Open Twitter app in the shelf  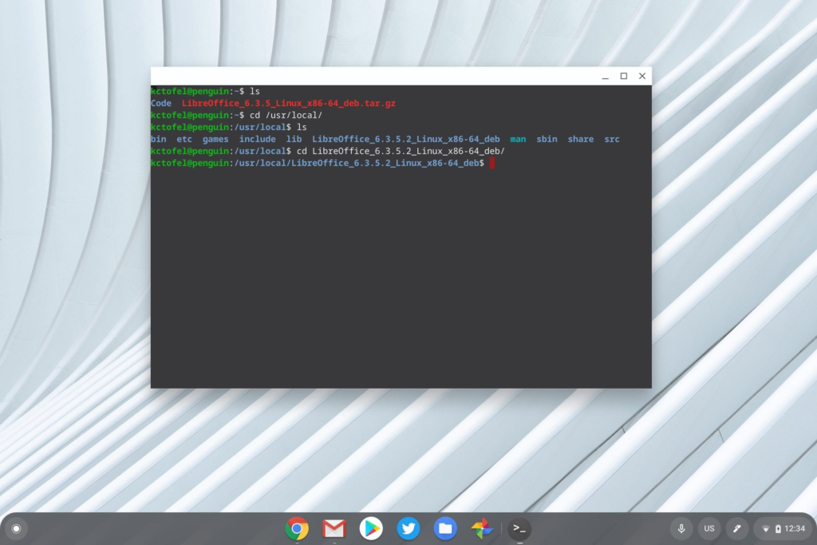point(408,528)
